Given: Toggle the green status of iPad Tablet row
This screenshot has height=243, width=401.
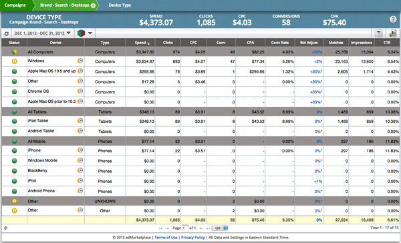Looking at the screenshot, I should click(x=14, y=121).
